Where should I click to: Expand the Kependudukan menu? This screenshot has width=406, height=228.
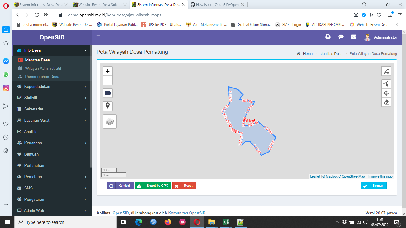(x=52, y=86)
